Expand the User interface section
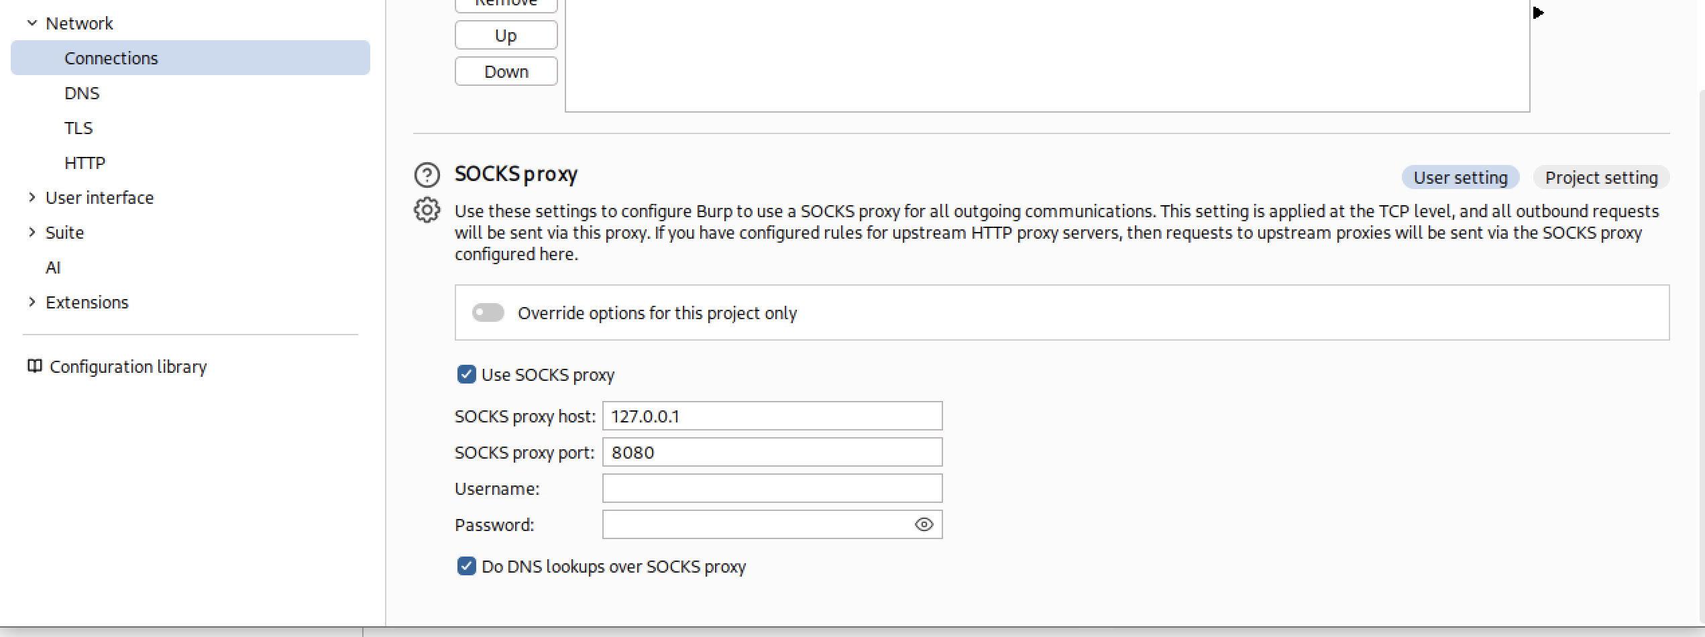This screenshot has width=1705, height=637. coord(32,197)
